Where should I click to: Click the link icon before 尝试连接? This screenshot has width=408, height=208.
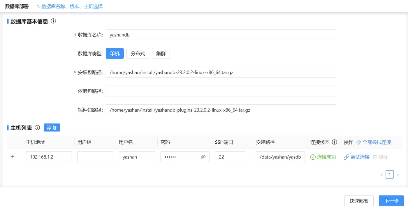click(347, 157)
